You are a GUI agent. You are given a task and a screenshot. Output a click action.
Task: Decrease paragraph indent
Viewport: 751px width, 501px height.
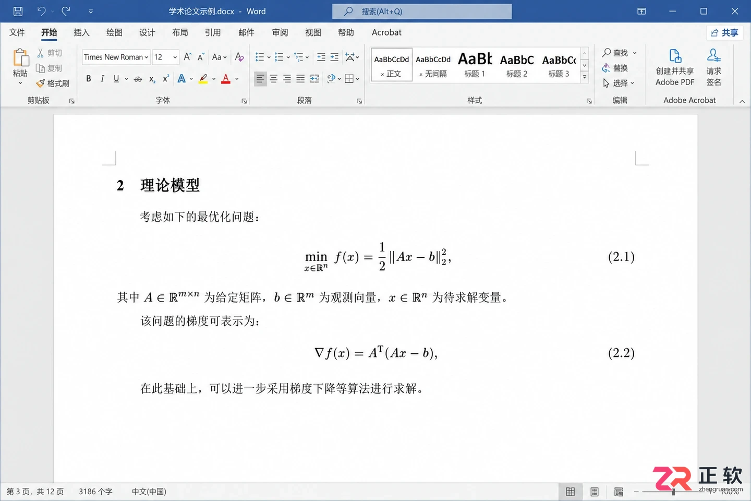[321, 57]
